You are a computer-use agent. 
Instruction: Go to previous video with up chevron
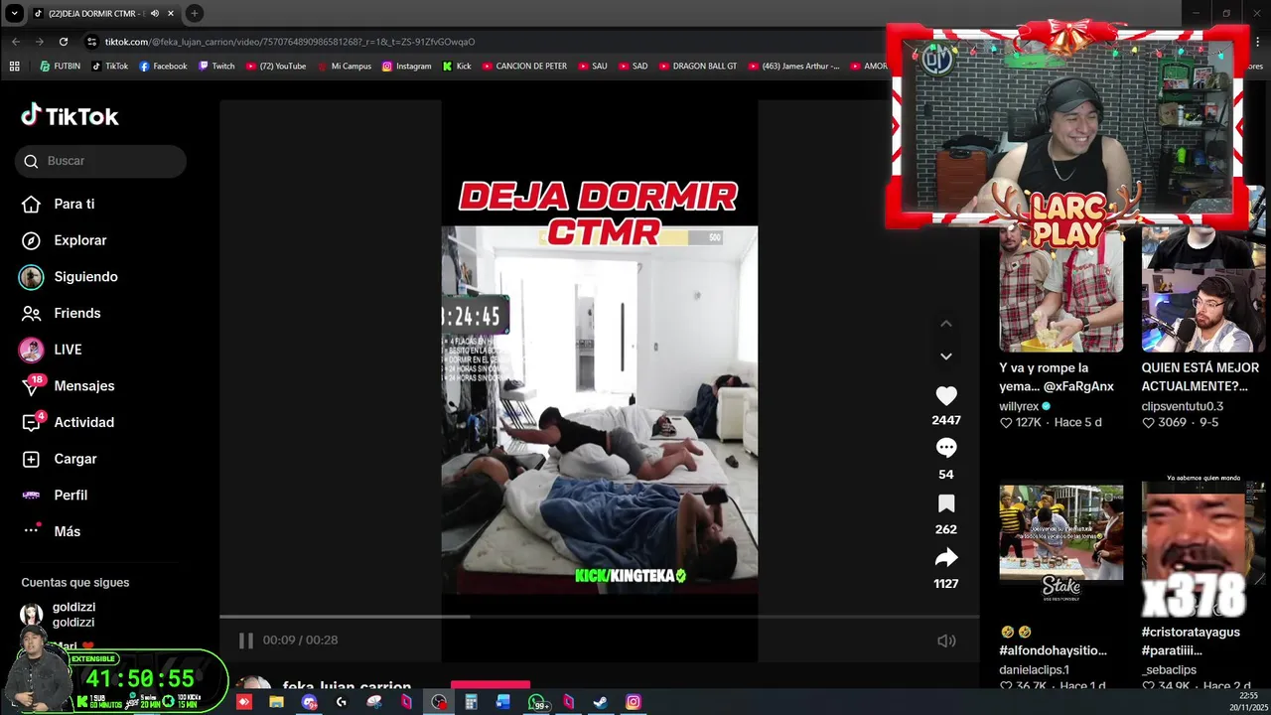point(946,324)
